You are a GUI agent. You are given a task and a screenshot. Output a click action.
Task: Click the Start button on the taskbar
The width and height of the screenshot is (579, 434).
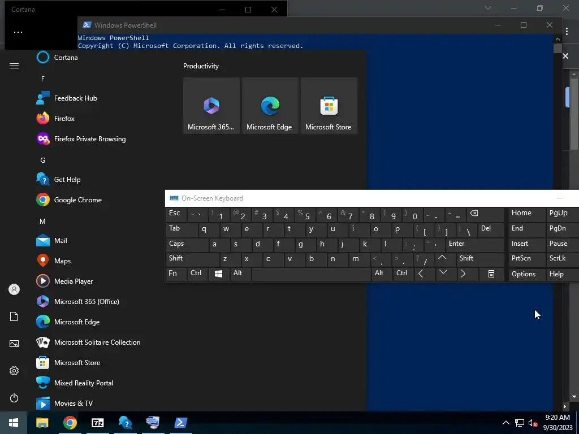(14, 423)
